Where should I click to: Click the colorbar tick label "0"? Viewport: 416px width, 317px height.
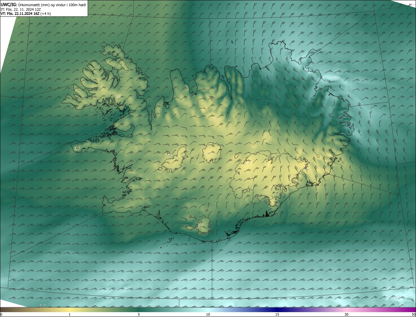click(1, 314)
